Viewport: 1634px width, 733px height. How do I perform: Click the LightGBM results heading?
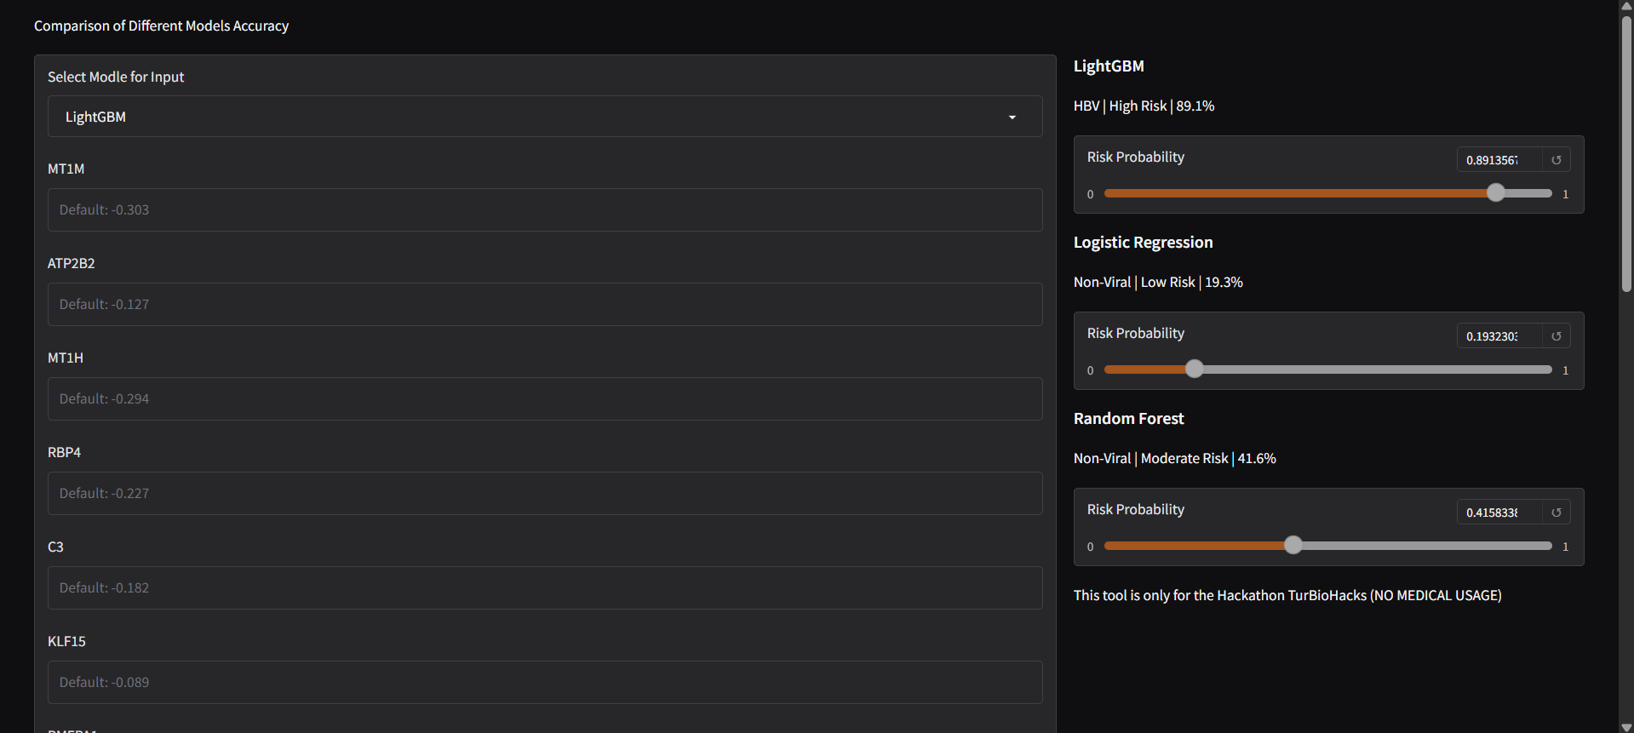1109,66
